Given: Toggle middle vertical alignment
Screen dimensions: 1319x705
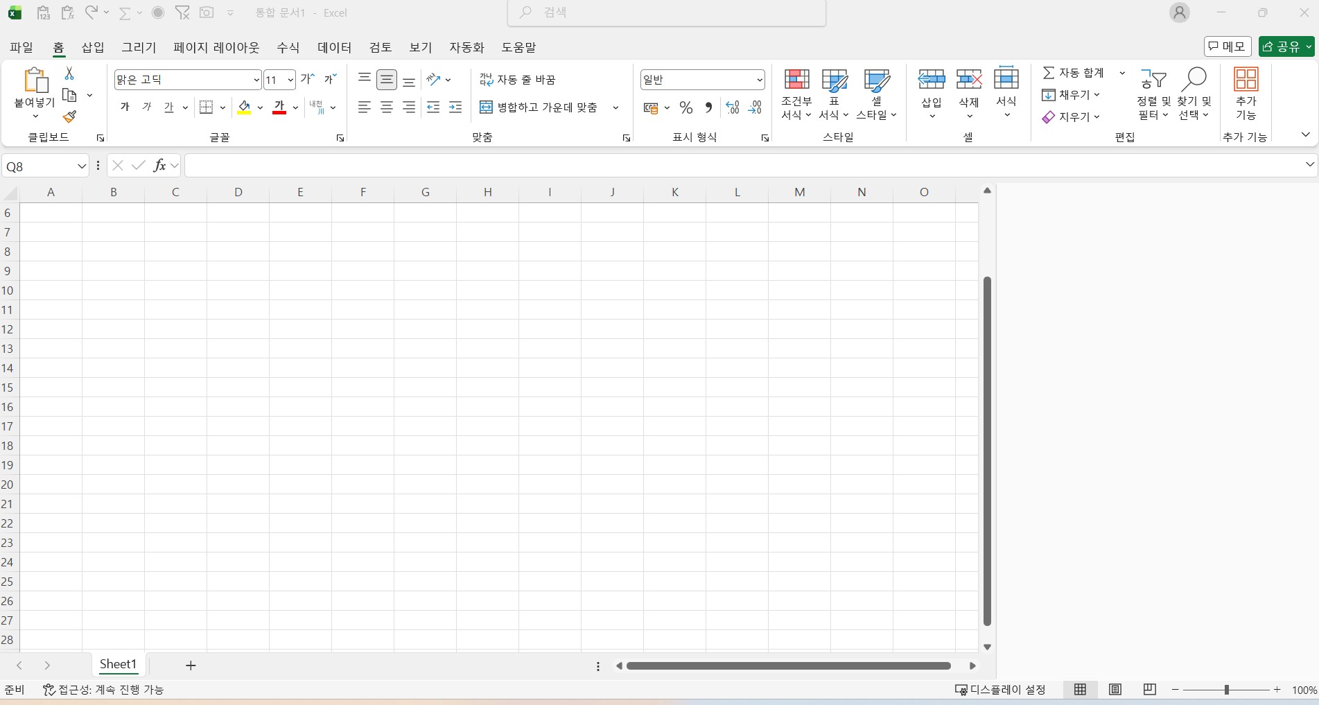Looking at the screenshot, I should point(387,80).
